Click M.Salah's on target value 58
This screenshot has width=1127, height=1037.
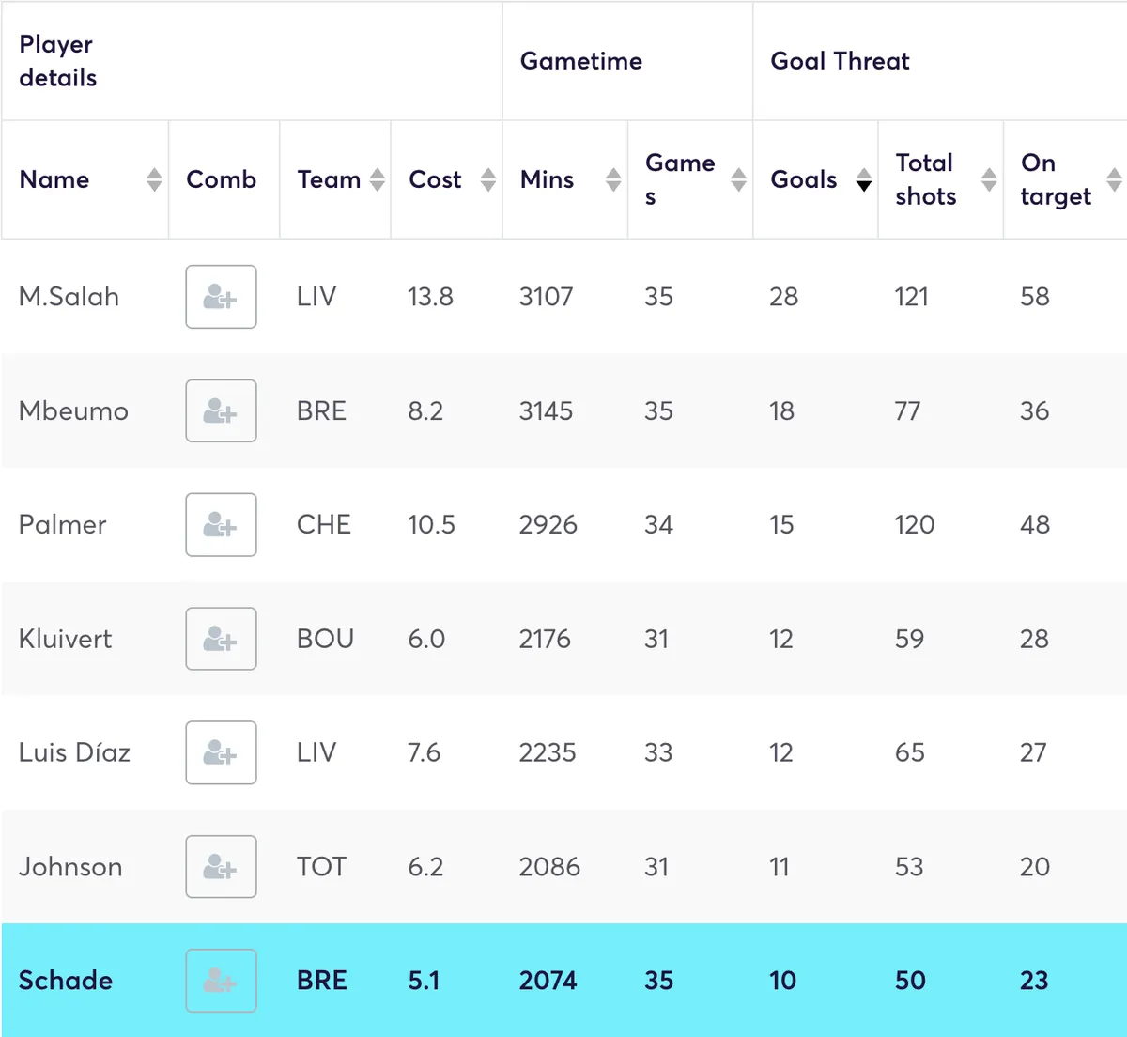(1035, 297)
